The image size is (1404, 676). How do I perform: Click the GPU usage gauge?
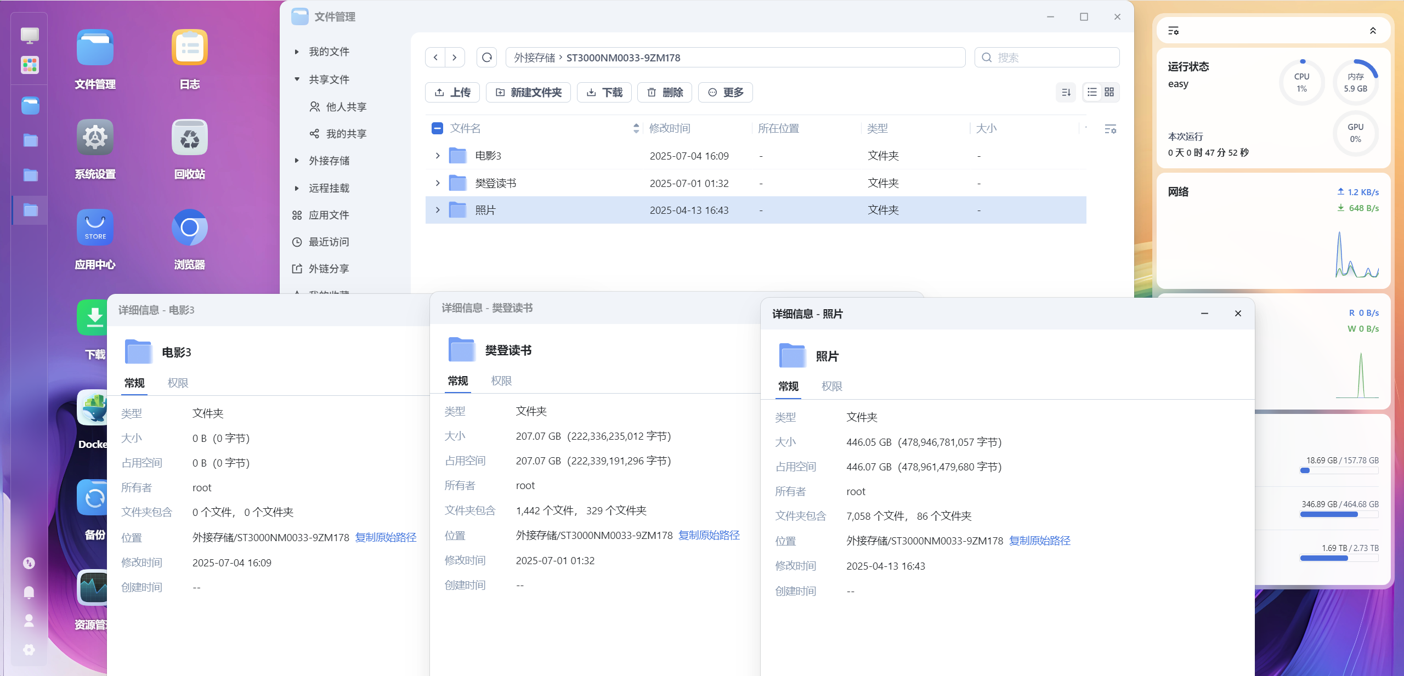(1355, 133)
